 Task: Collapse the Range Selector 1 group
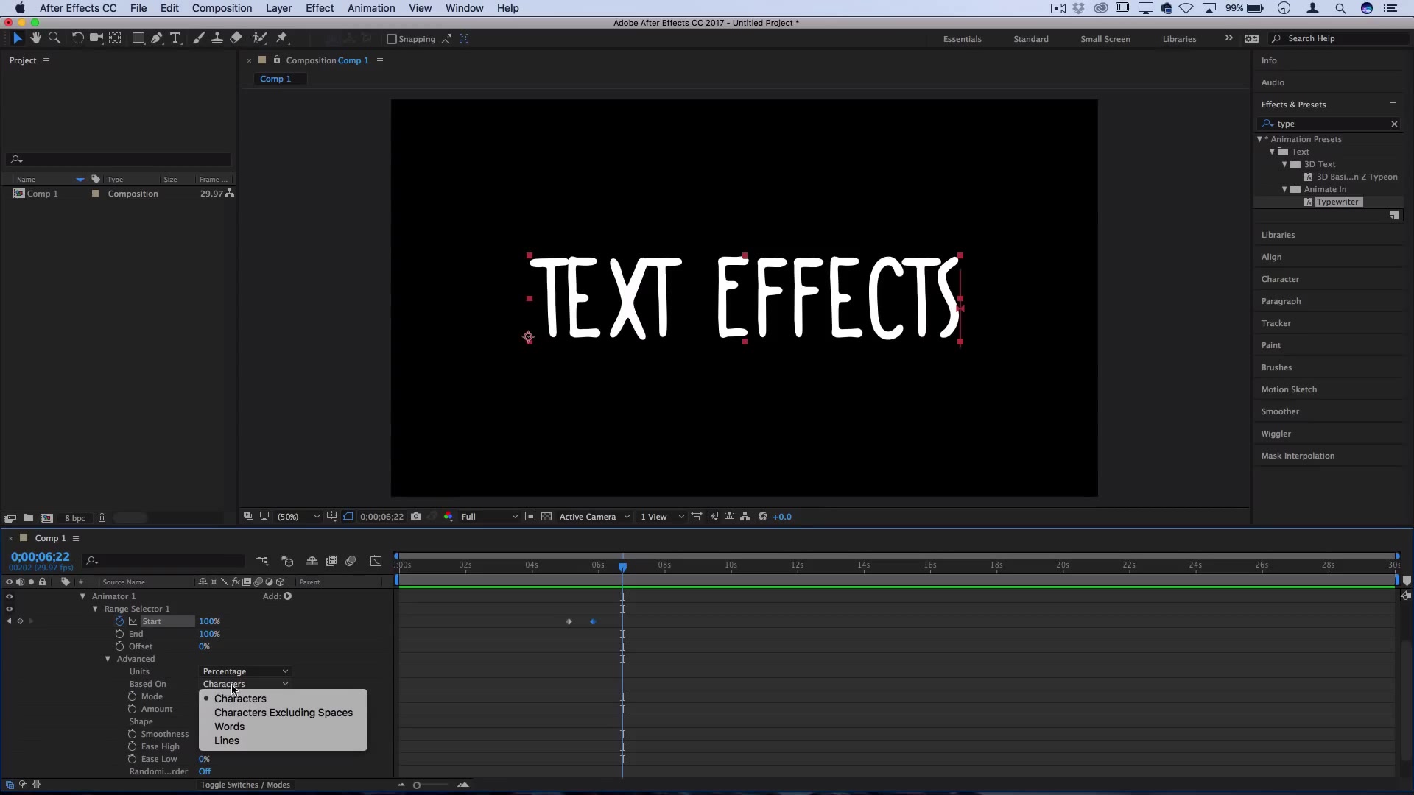94,609
